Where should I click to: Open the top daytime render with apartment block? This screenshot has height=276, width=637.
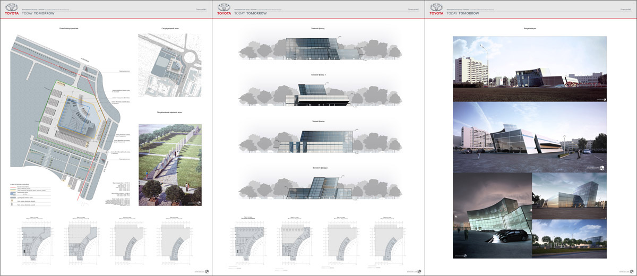click(530, 69)
